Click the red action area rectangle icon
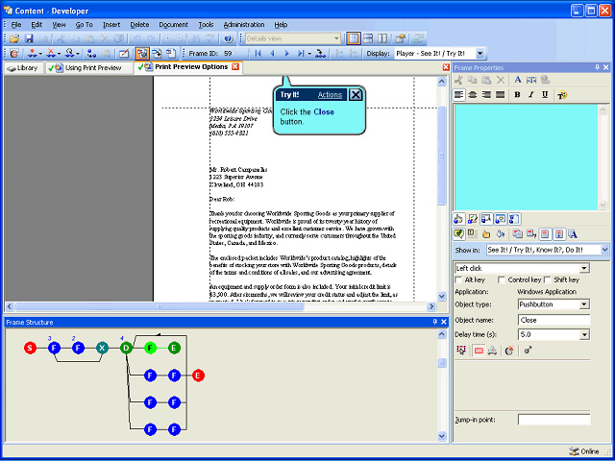 (x=479, y=351)
